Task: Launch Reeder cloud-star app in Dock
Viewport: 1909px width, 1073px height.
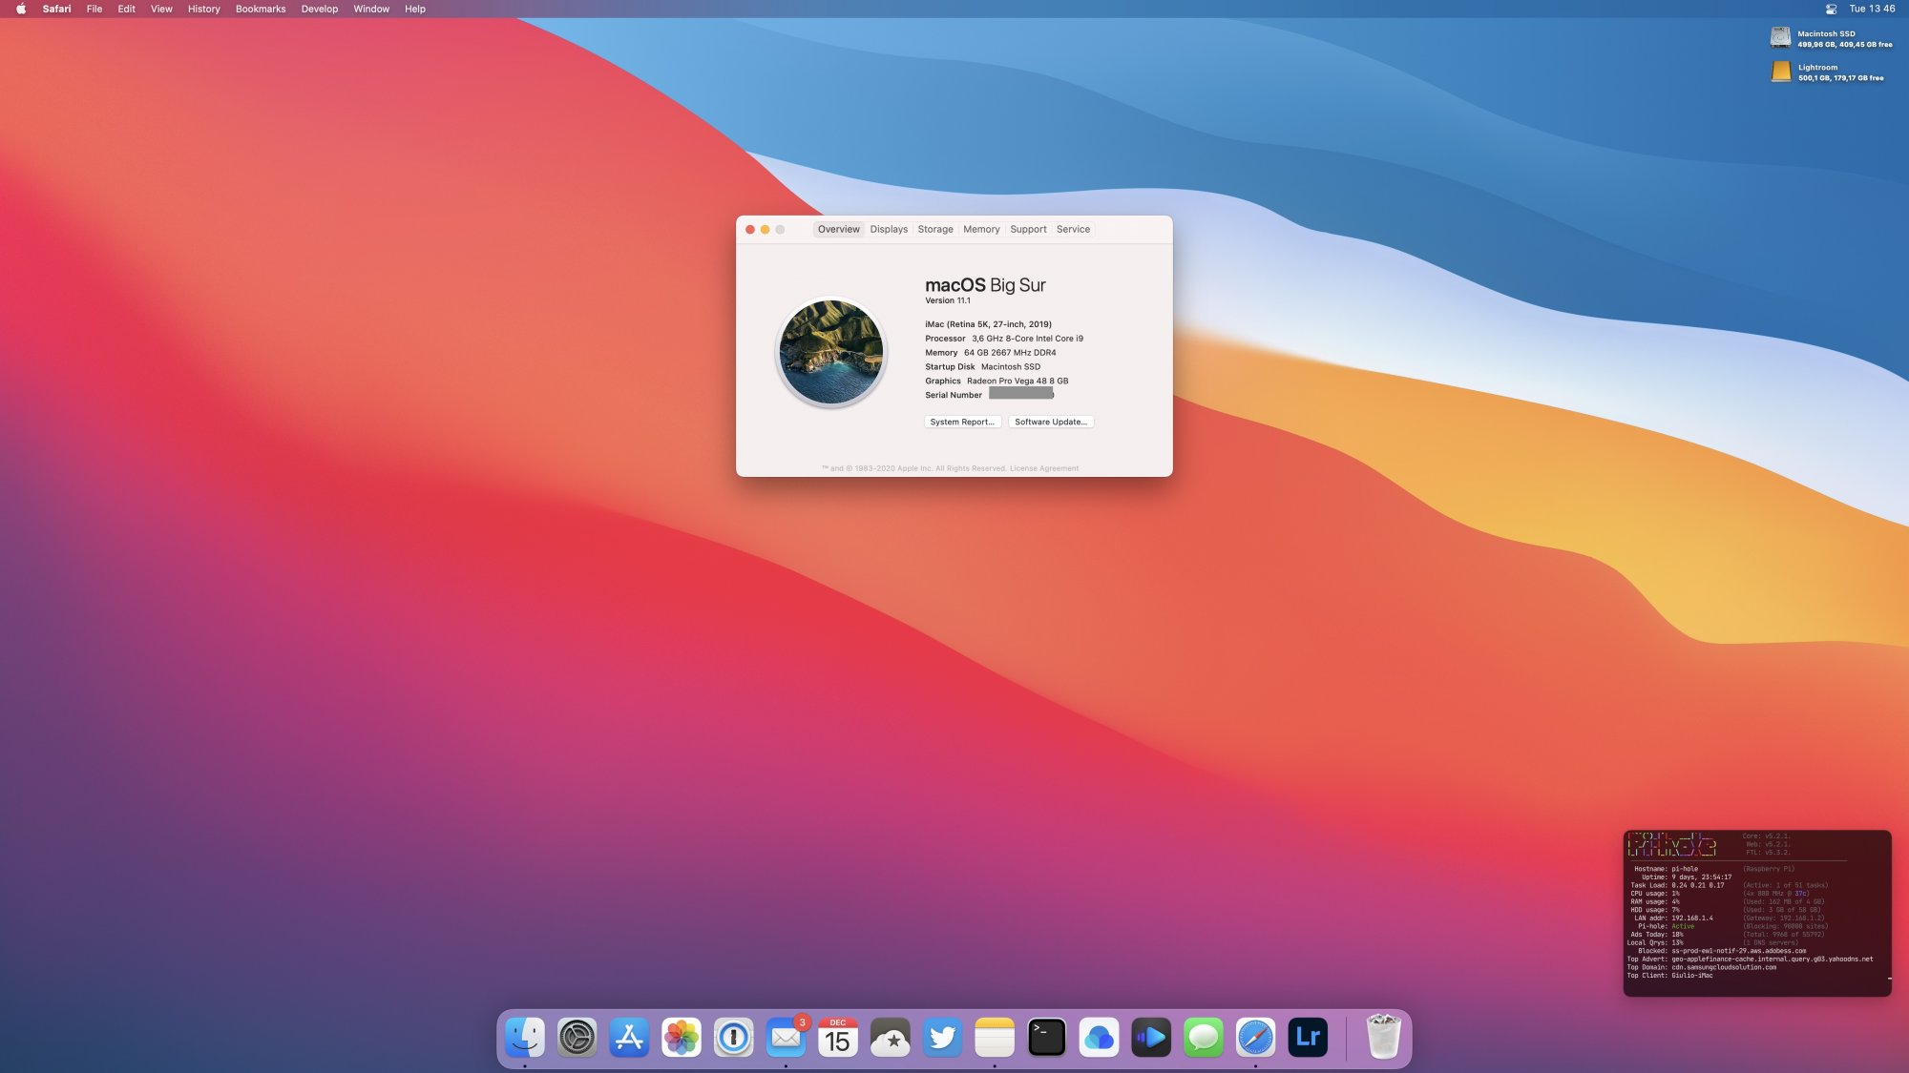Action: tap(891, 1037)
